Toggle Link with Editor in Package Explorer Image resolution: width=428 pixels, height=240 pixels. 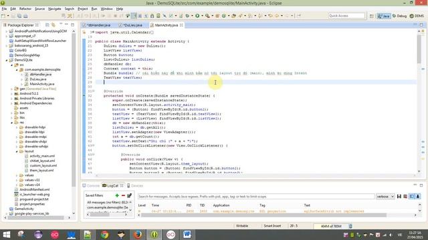coord(53,25)
